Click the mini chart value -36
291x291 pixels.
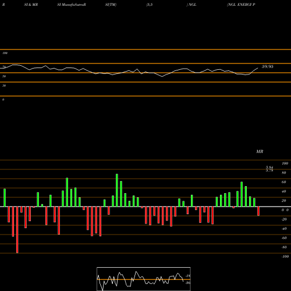tap(188, 283)
